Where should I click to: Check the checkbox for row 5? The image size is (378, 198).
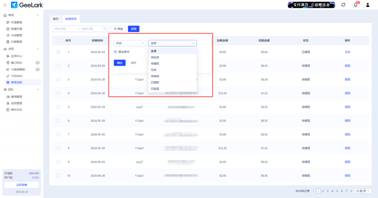pos(58,107)
